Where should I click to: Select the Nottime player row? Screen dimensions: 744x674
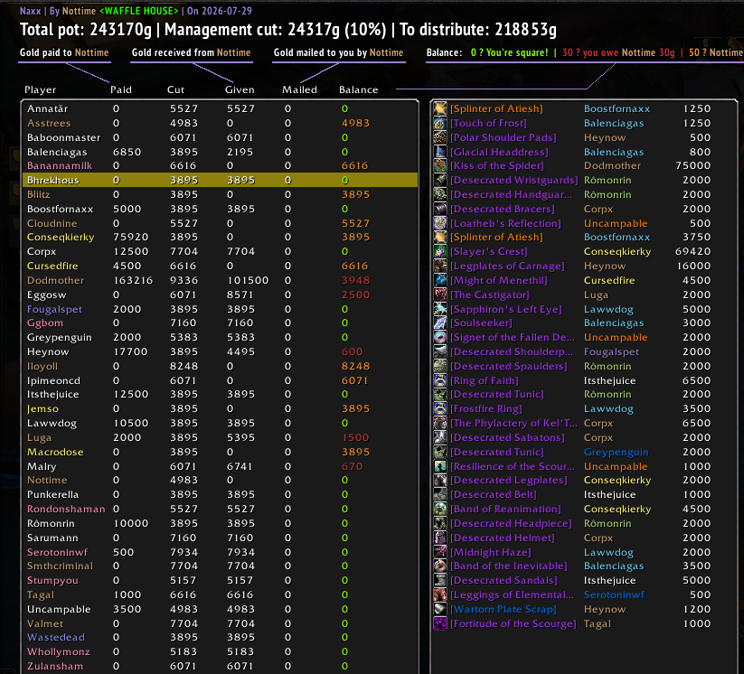(221, 480)
